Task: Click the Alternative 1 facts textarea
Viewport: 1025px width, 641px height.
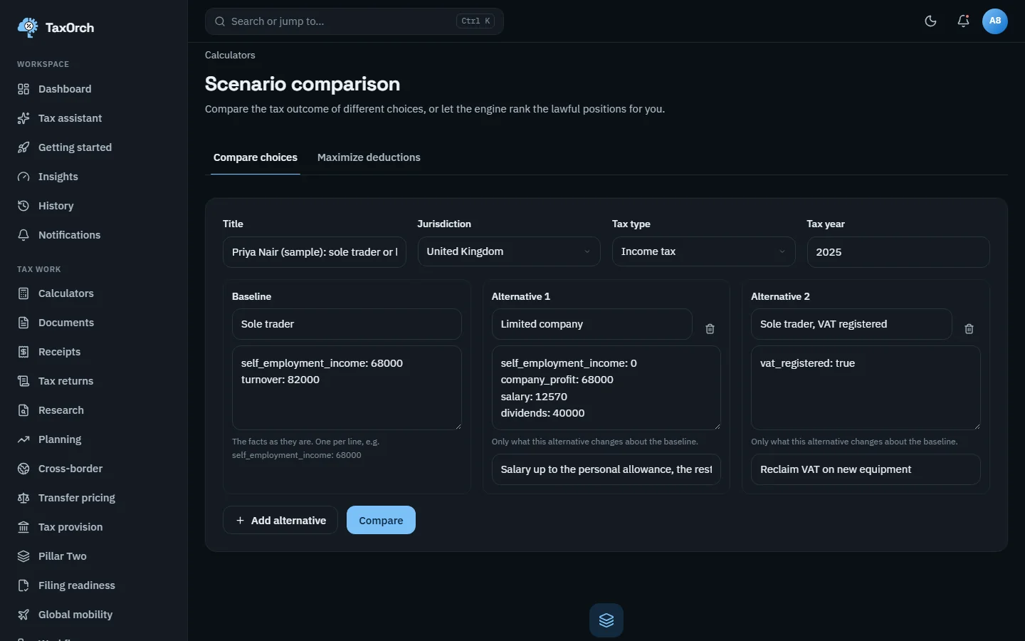Action: [606, 388]
